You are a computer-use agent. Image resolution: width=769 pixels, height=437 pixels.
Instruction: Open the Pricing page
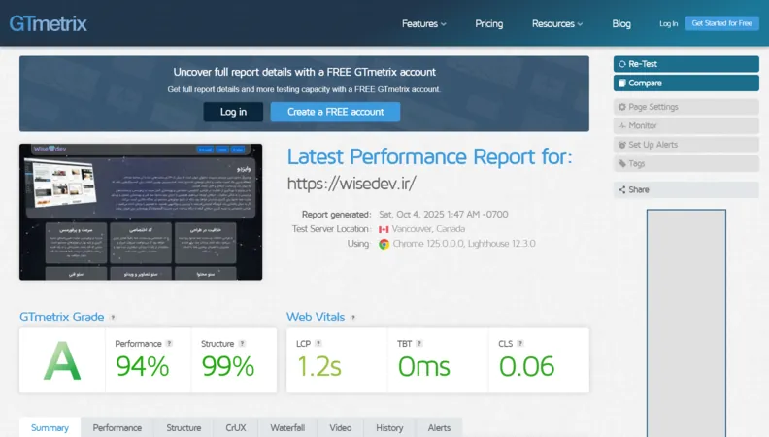(489, 23)
